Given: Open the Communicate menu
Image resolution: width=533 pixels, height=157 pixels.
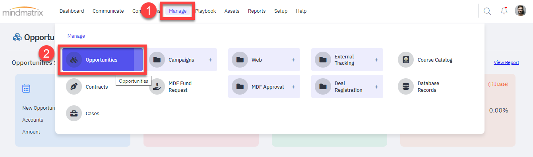Looking at the screenshot, I should pos(108,11).
